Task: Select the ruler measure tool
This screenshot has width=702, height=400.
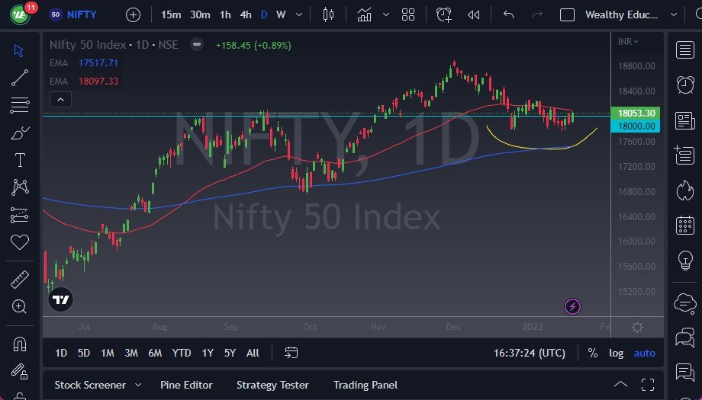Action: [20, 280]
